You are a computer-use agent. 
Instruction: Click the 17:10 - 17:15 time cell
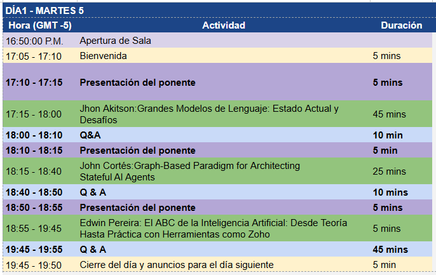[x=40, y=82]
